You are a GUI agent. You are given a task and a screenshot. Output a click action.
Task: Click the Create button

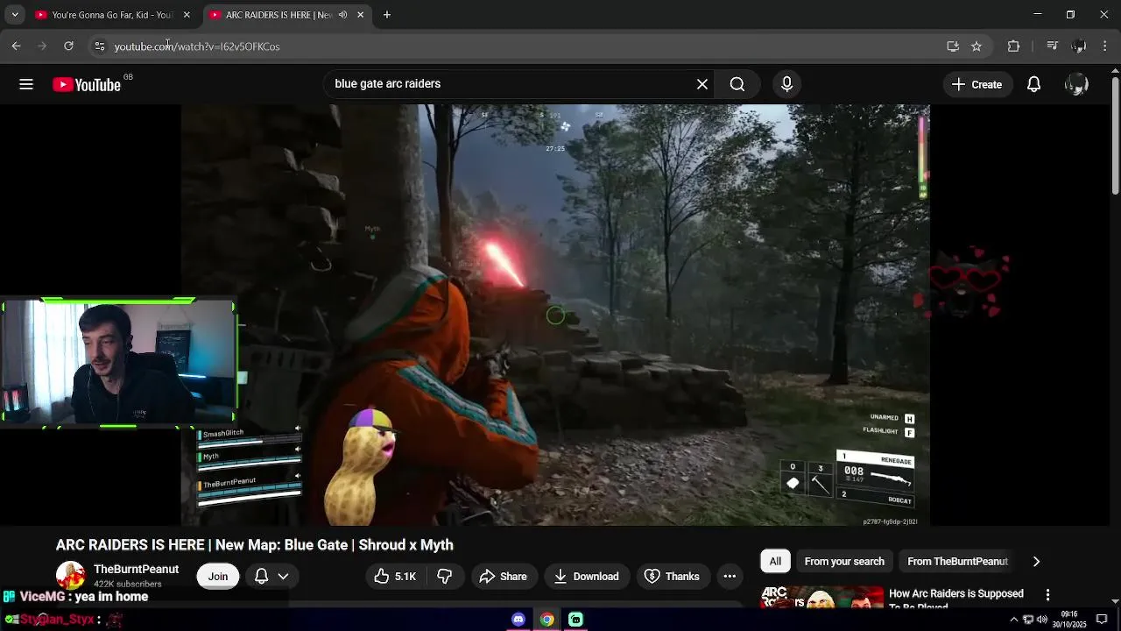click(x=976, y=84)
